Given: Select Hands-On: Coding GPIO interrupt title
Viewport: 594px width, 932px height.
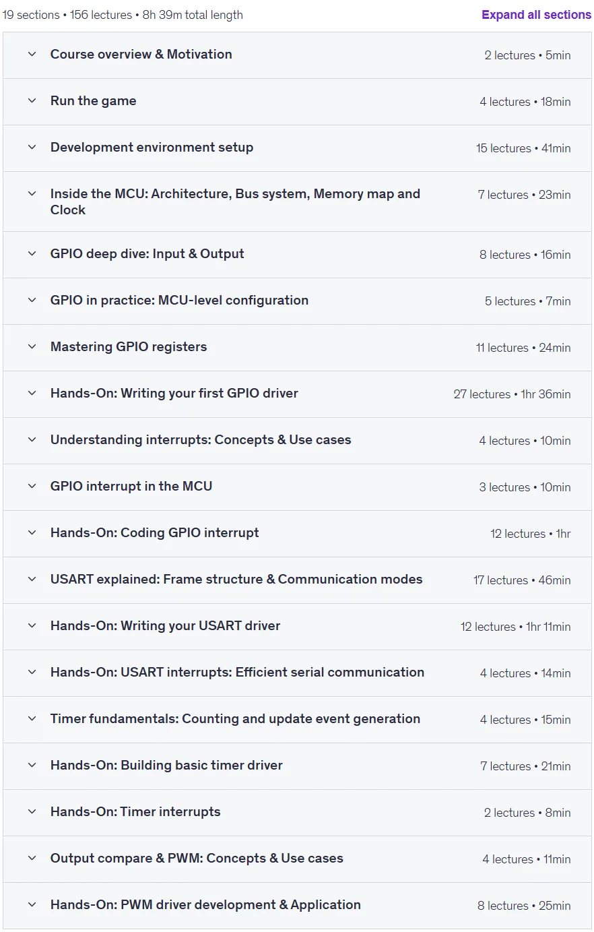Looking at the screenshot, I should [154, 533].
